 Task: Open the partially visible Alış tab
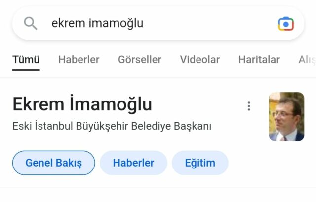(307, 60)
